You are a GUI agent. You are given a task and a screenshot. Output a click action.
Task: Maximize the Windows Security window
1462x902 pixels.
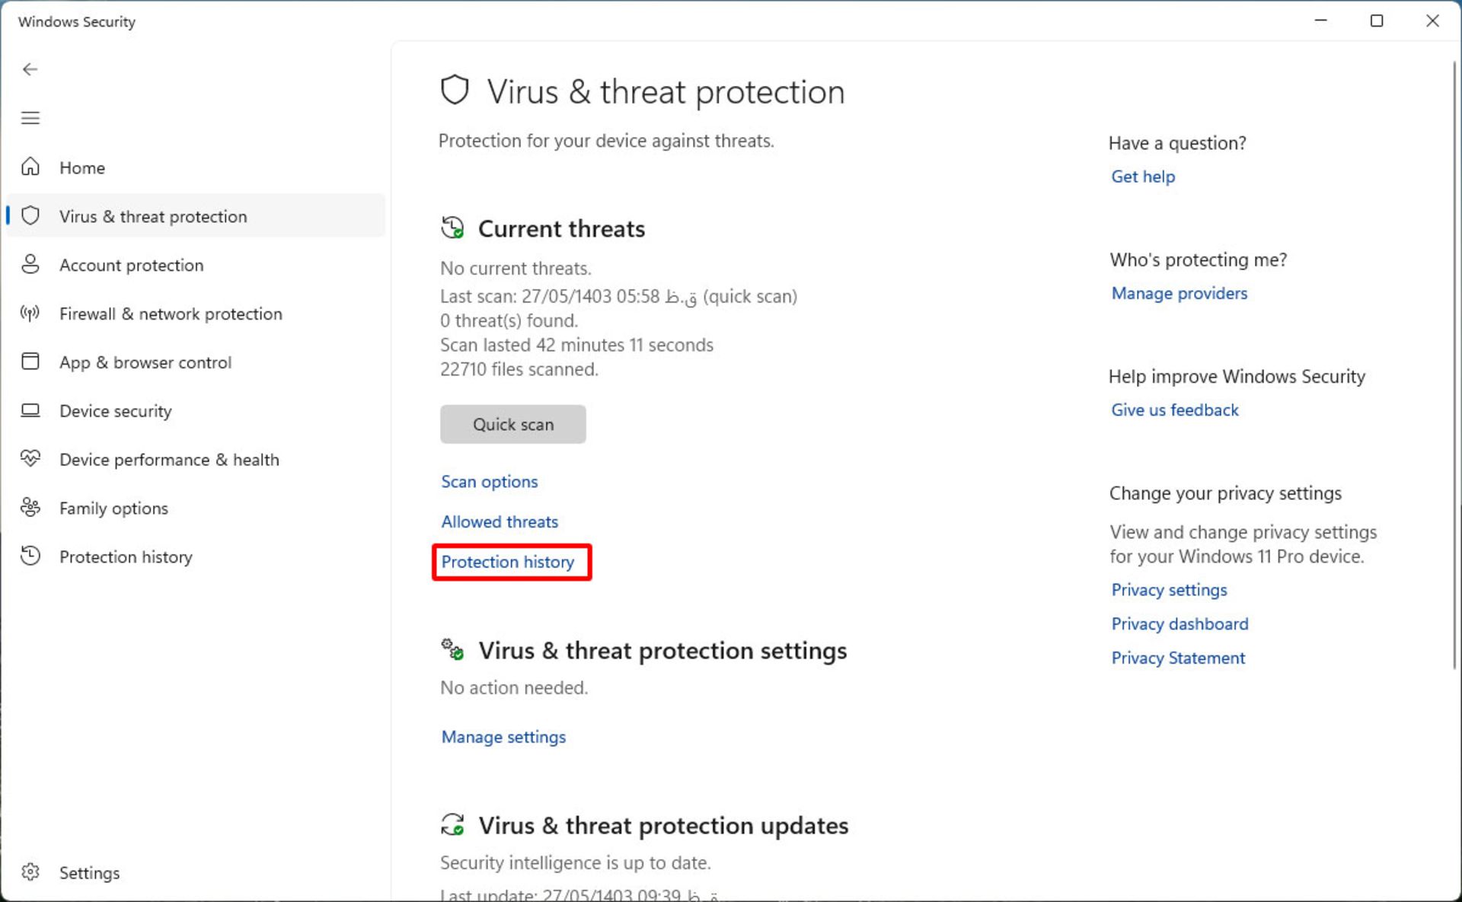pyautogui.click(x=1377, y=21)
